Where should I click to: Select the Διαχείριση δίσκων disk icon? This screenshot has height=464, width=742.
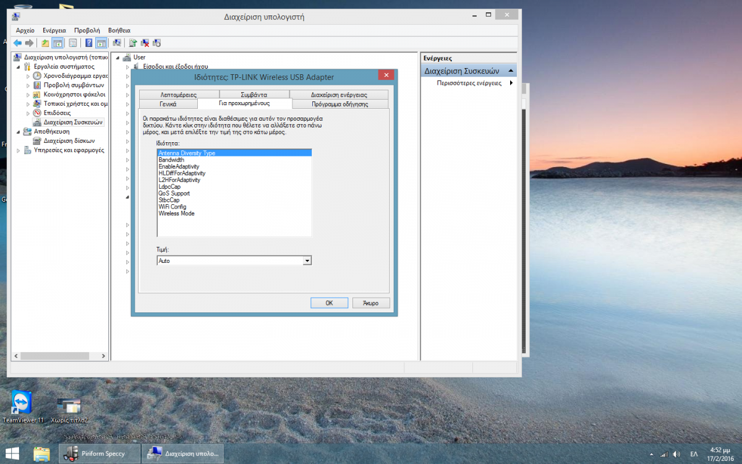38,141
